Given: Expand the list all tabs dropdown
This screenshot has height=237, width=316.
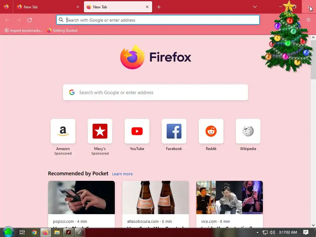Looking at the screenshot, I should click(255, 7).
